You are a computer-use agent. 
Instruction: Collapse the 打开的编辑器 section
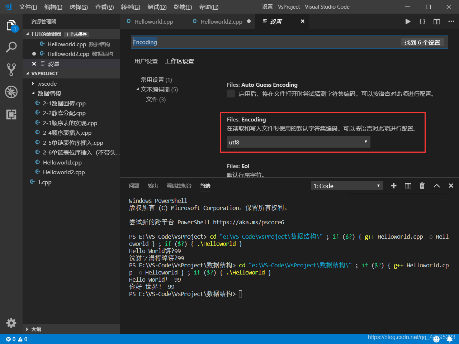point(28,34)
